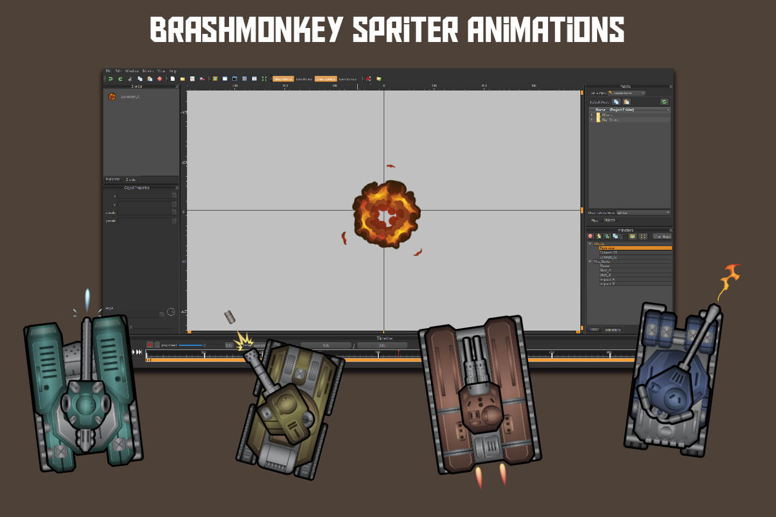Image resolution: width=776 pixels, height=517 pixels.
Task: Toggle the Show Bones button
Action: tap(283, 79)
